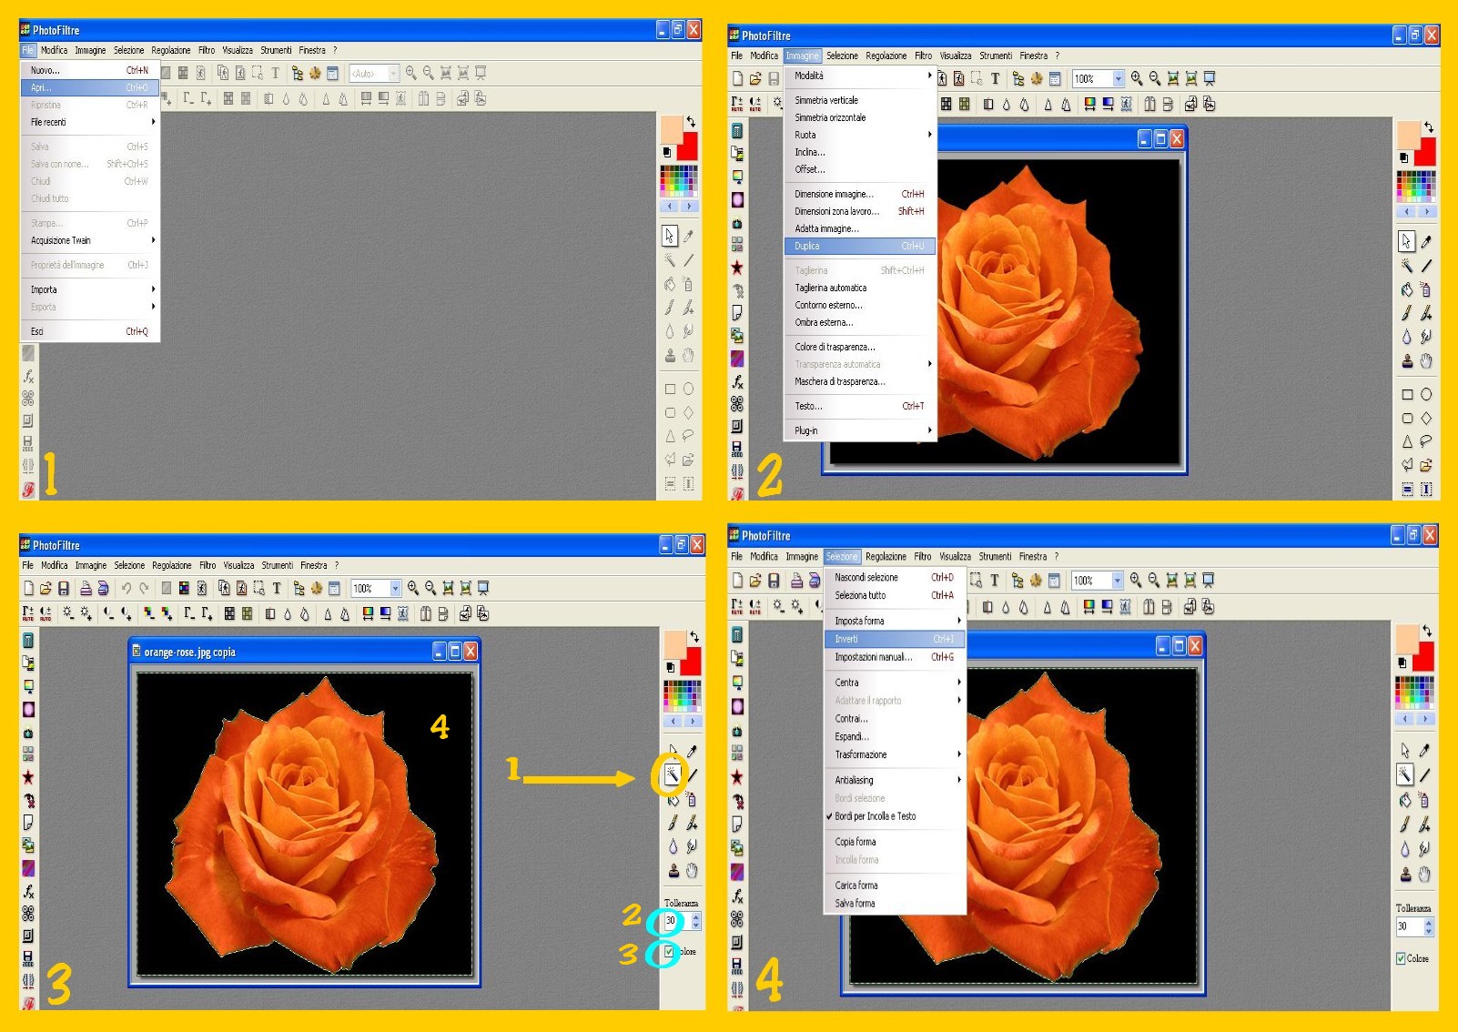Select the Hand move tool in screenshot 4

pyautogui.click(x=1425, y=874)
